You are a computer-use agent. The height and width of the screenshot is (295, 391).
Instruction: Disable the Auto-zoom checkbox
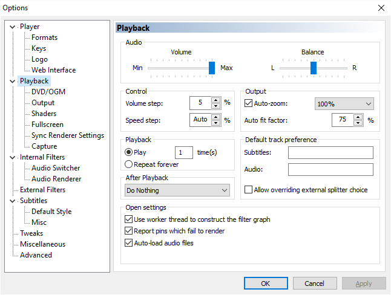tap(249, 104)
